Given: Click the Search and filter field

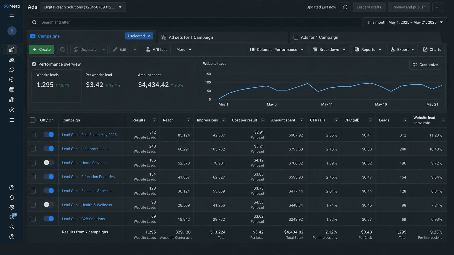Looking at the screenshot, I should pyautogui.click(x=195, y=22).
